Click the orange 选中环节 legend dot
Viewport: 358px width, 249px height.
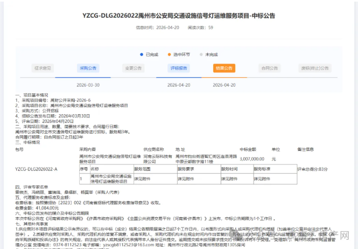pos(169,54)
